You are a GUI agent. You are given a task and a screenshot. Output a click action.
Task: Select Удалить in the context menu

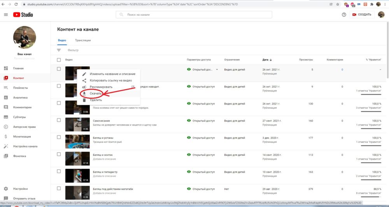[96, 100]
